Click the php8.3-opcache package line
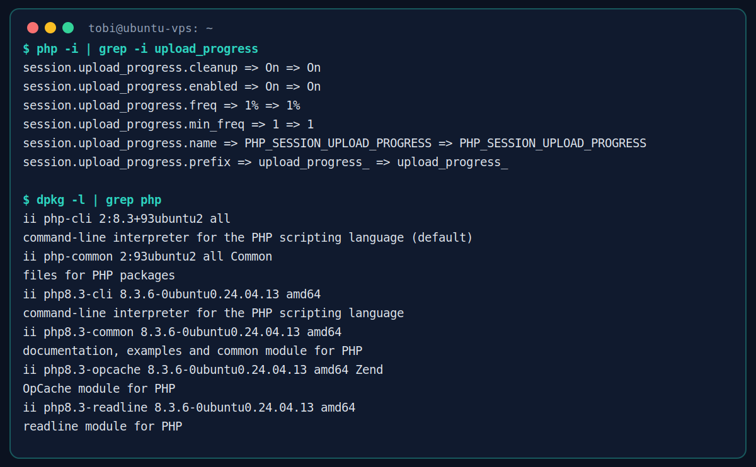756x467 pixels. 203,370
